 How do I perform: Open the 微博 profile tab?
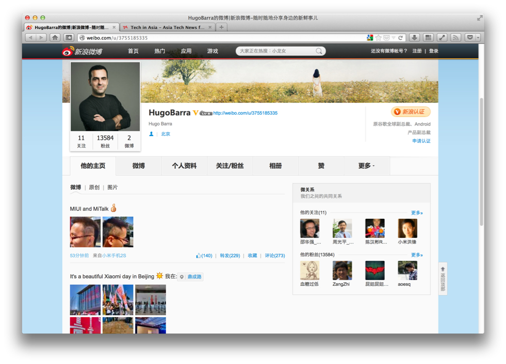click(x=138, y=166)
